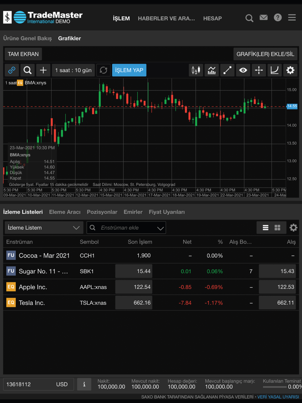
Task: Click the chart instrument search magnifier
Action: click(x=27, y=70)
